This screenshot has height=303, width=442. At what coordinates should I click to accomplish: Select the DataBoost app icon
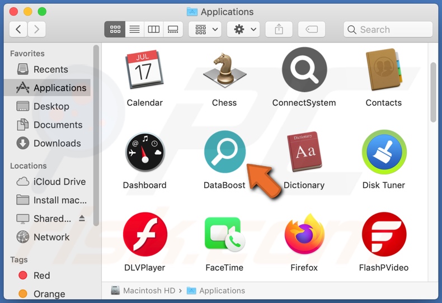click(225, 151)
